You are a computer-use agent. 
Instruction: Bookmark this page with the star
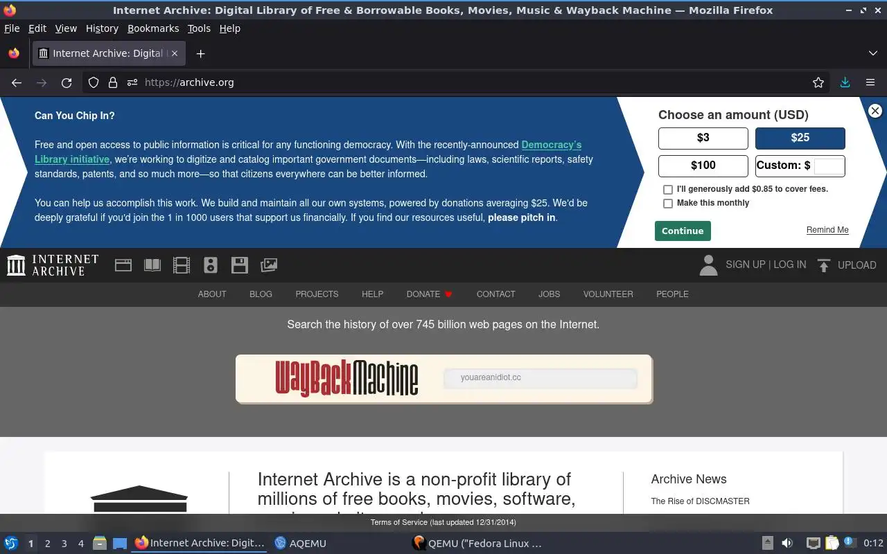click(x=818, y=82)
